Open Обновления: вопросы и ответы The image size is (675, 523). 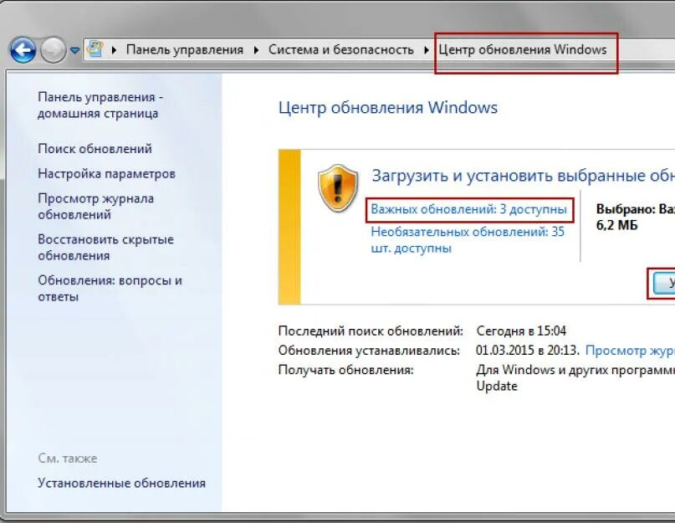coord(110,288)
